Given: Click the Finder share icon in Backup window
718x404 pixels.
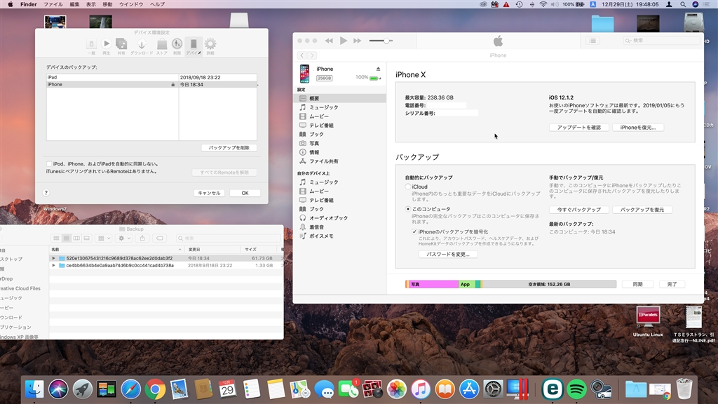Looking at the screenshot, I should tap(142, 238).
